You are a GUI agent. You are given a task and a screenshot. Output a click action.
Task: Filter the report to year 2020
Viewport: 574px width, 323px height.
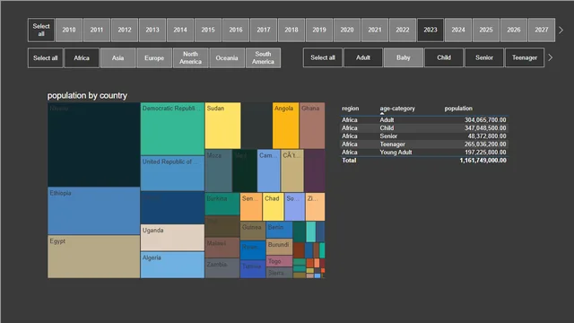pos(347,30)
